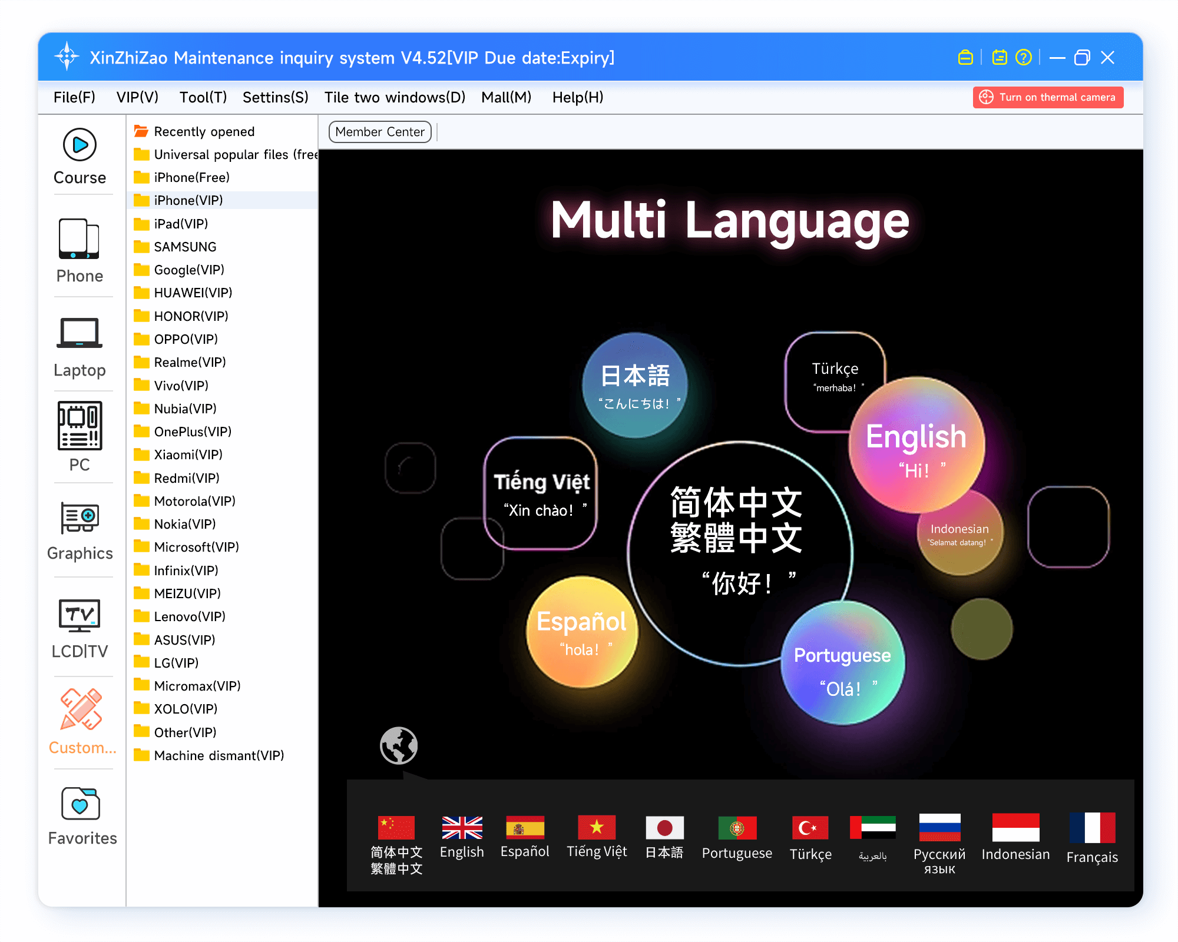Image resolution: width=1178 pixels, height=942 pixels.
Task: Click the yellow help question icon
Action: pyautogui.click(x=1024, y=58)
